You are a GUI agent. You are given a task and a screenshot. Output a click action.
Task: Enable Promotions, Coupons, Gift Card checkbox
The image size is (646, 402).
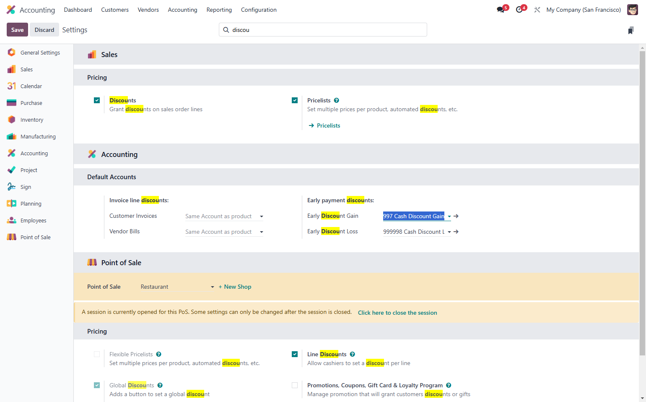pos(295,385)
